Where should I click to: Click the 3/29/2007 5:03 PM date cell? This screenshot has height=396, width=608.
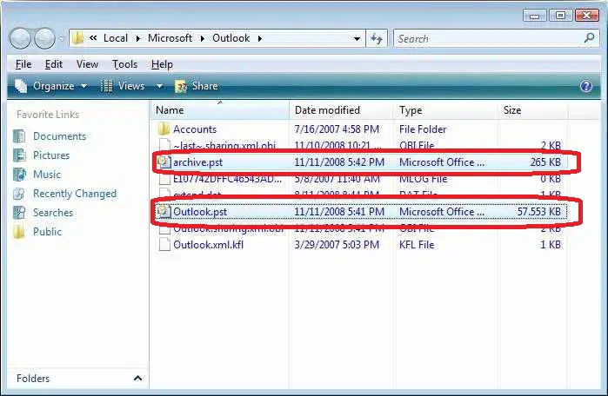[337, 245]
